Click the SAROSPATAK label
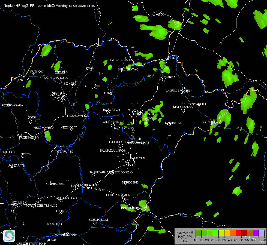The height and width of the screenshot is (245, 267). tap(128, 69)
